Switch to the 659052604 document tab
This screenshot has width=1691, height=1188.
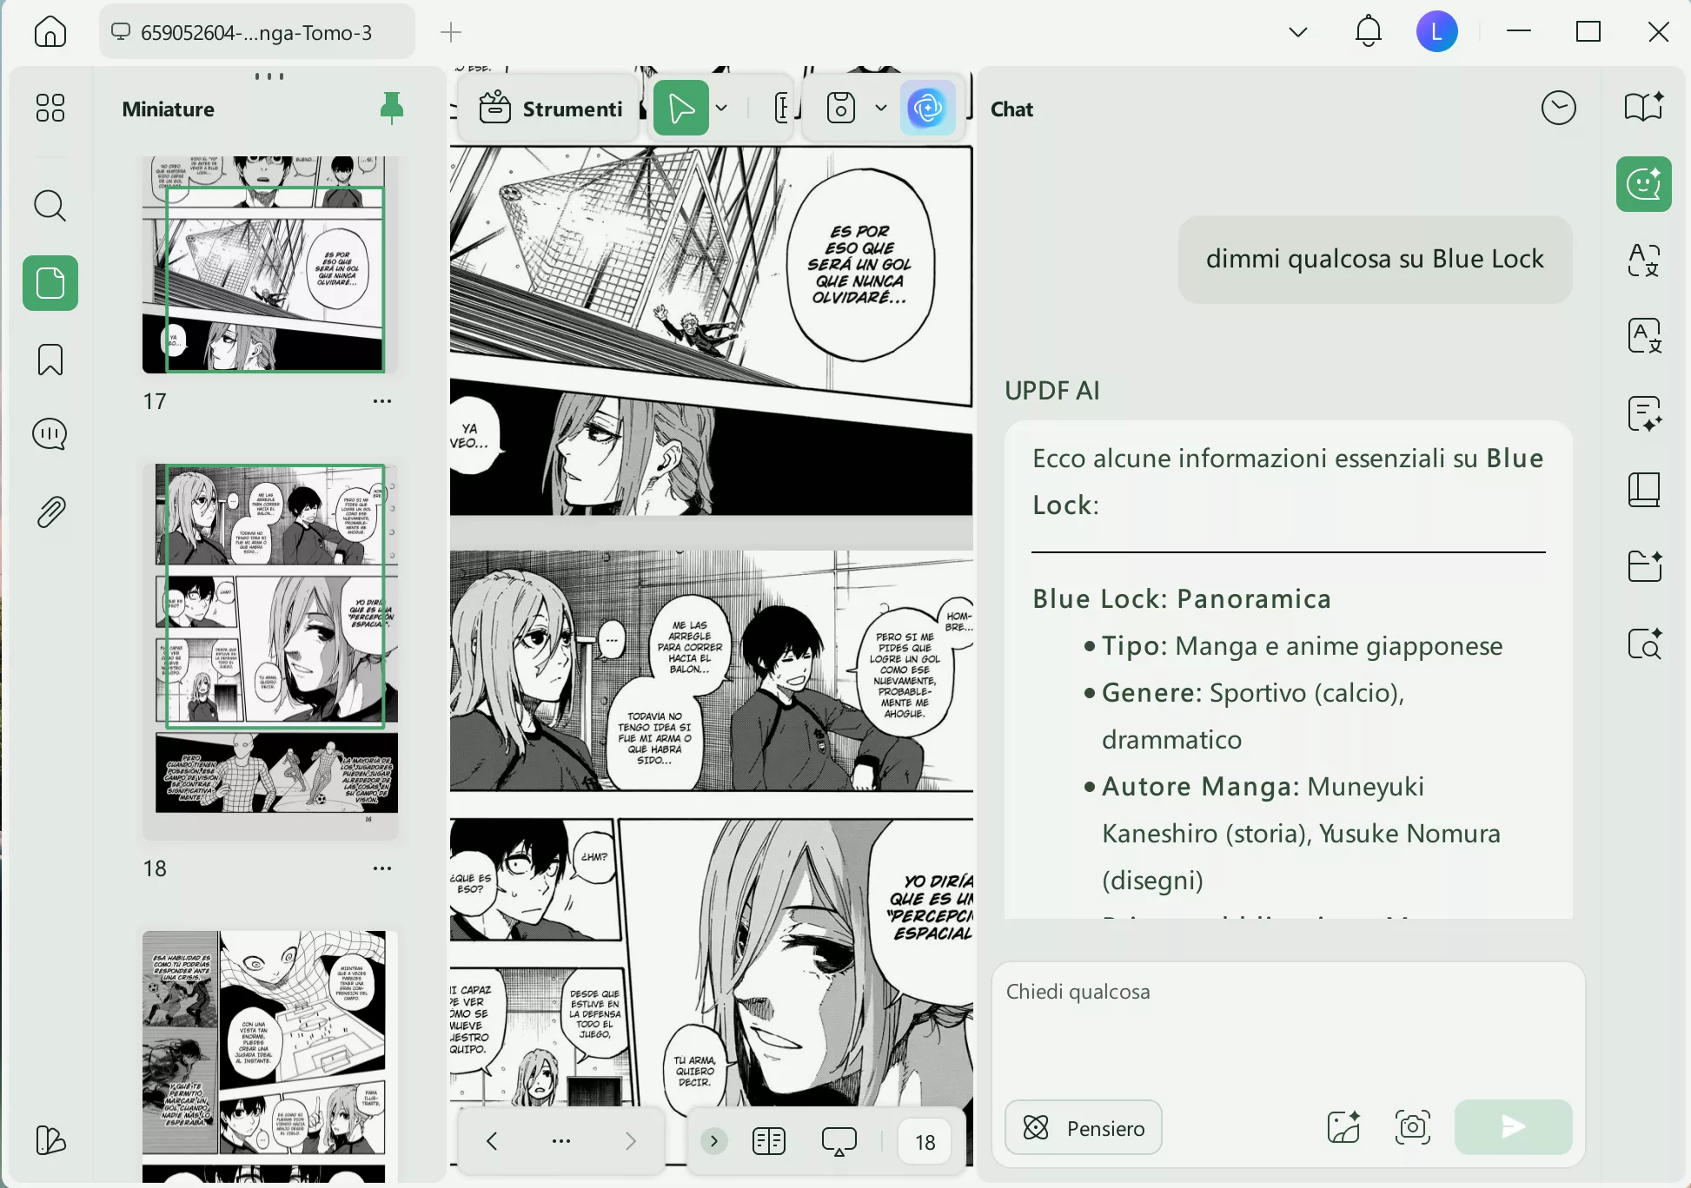(255, 32)
